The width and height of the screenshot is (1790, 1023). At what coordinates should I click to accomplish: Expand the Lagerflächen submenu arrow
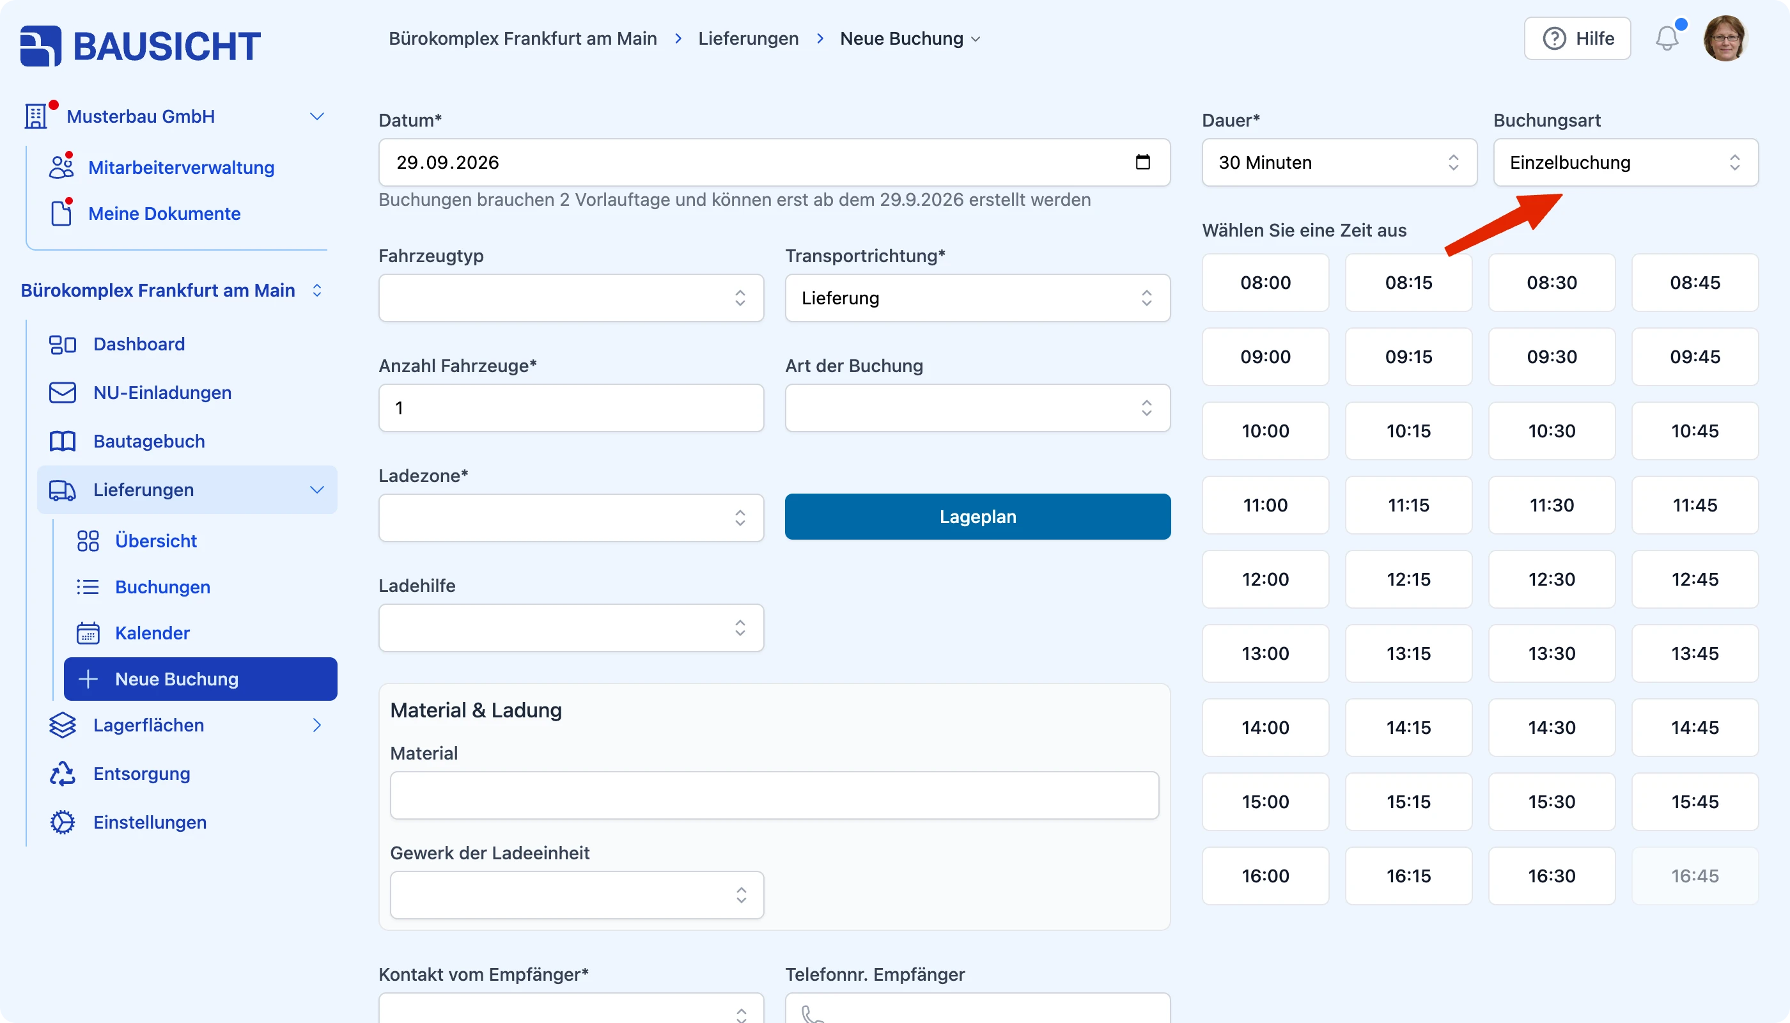click(x=317, y=725)
